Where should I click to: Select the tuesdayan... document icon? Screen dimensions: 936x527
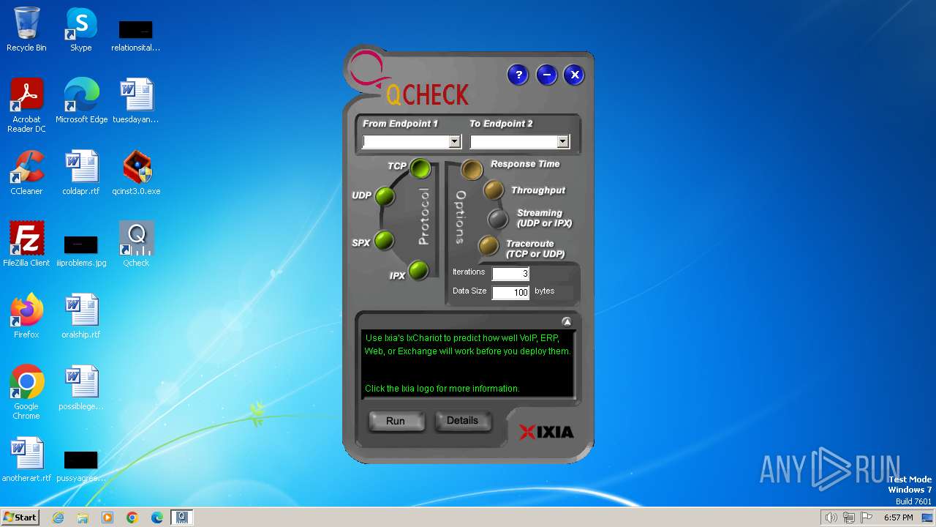point(136,101)
